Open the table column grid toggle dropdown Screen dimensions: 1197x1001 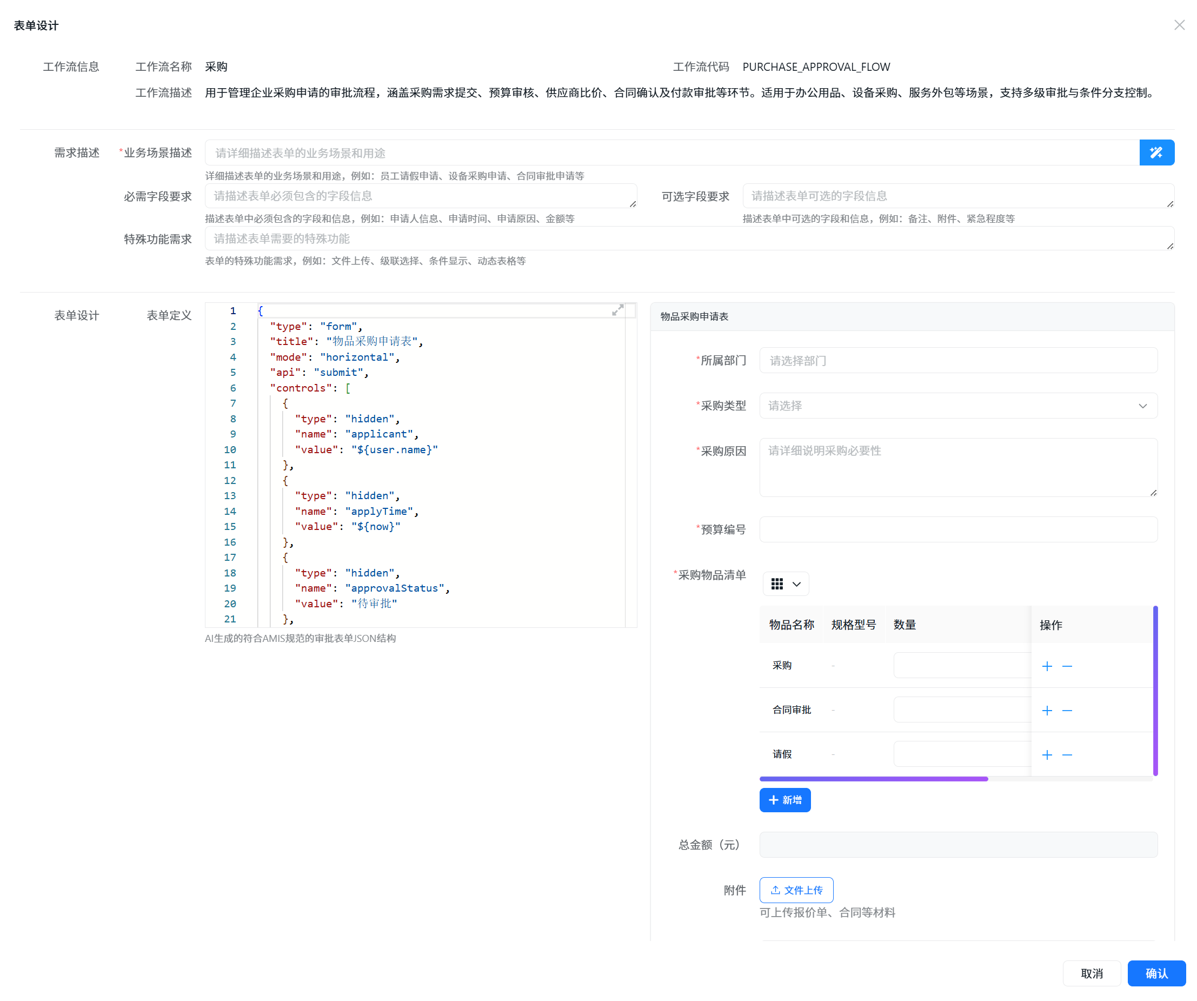(x=786, y=584)
